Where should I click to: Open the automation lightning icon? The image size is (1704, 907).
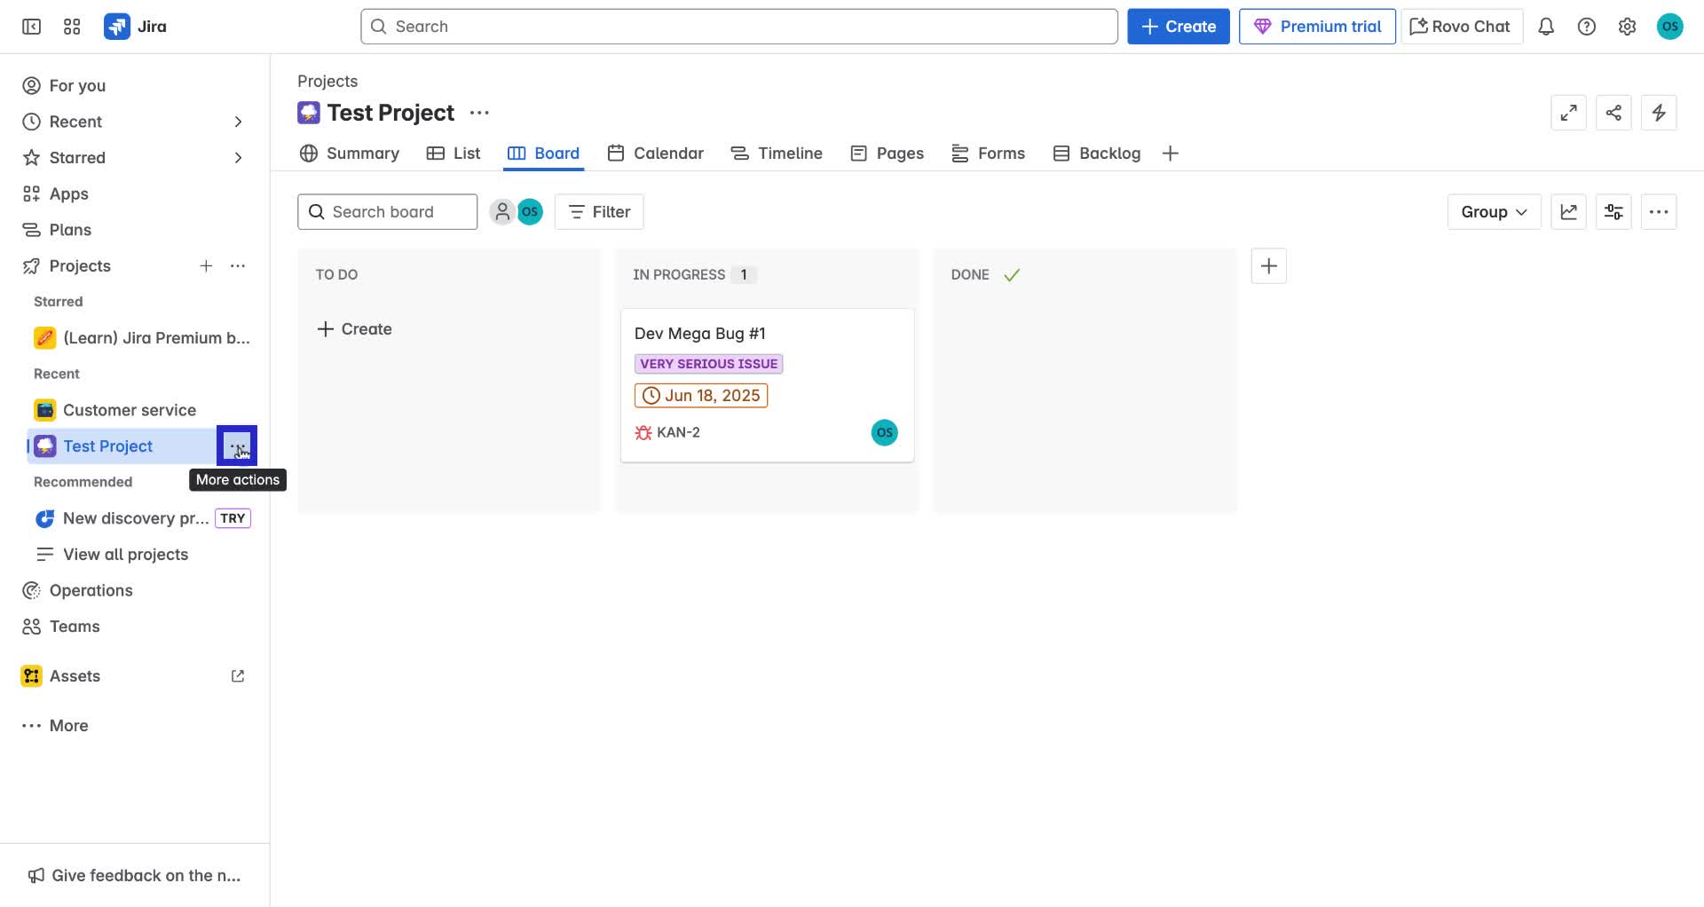[1659, 113]
